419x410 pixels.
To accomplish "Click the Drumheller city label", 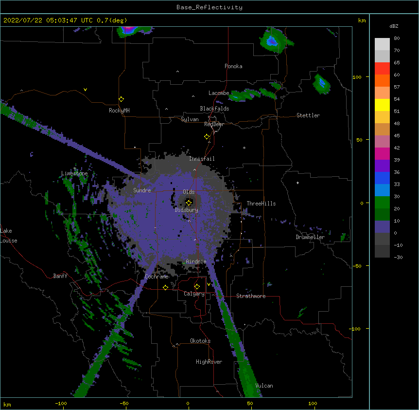I will 310,237.
